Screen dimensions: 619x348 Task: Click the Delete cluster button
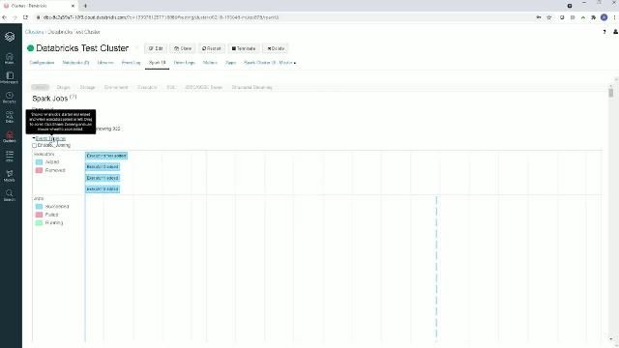coord(276,48)
